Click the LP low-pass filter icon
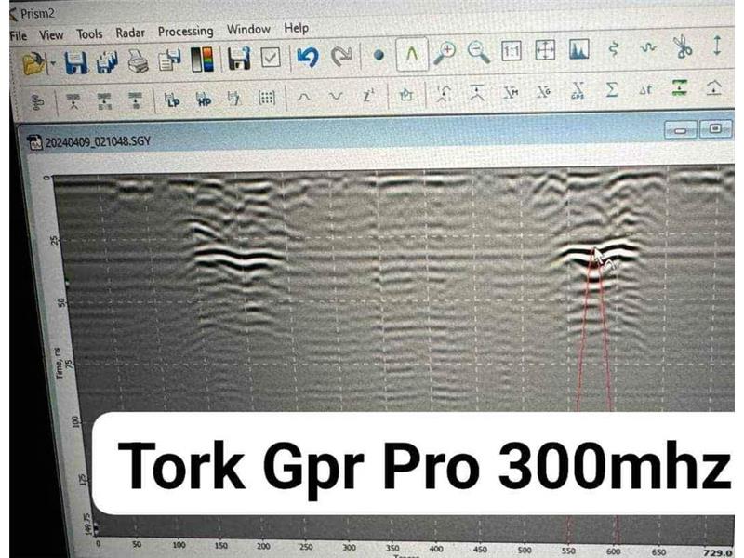This screenshot has height=558, width=744. [x=172, y=100]
